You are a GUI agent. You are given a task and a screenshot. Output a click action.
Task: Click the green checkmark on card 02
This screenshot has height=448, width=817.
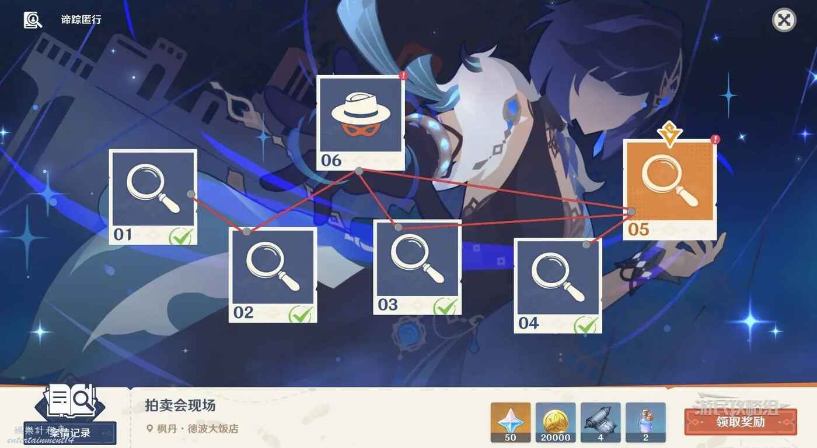coord(301,315)
